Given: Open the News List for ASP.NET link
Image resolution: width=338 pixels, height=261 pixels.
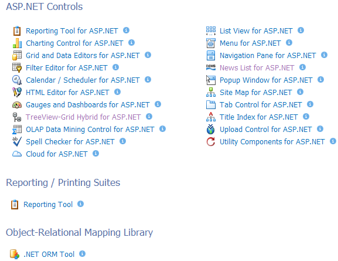Looking at the screenshot, I should pyautogui.click(x=257, y=68).
